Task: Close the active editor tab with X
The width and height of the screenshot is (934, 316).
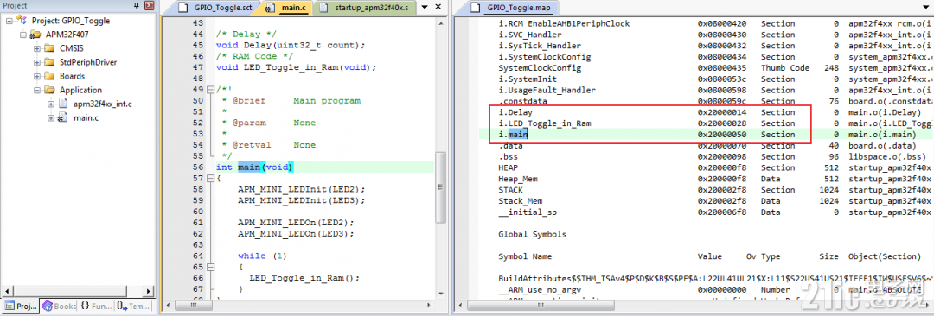Action: [x=438, y=8]
